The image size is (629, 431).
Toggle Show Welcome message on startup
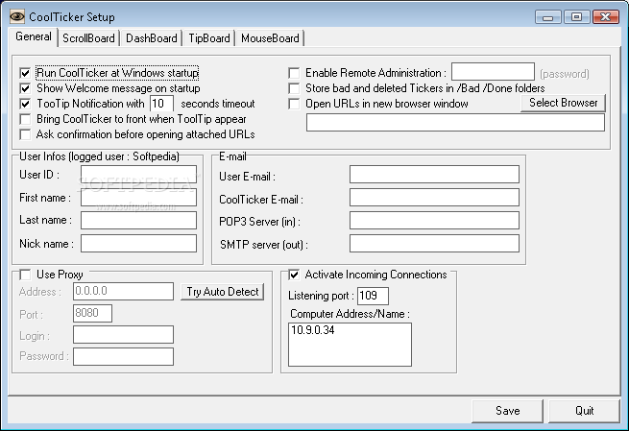coord(25,88)
